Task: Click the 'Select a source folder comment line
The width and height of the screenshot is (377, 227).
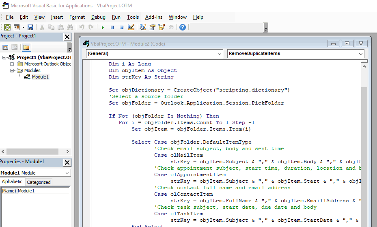Action: coord(146,96)
